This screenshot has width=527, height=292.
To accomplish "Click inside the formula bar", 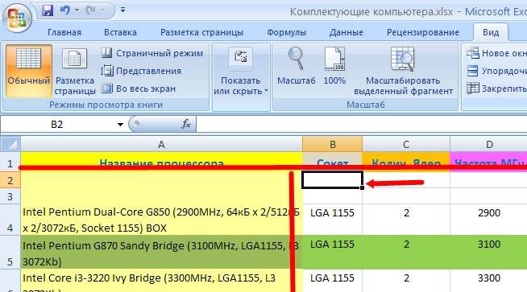I will click(x=362, y=125).
